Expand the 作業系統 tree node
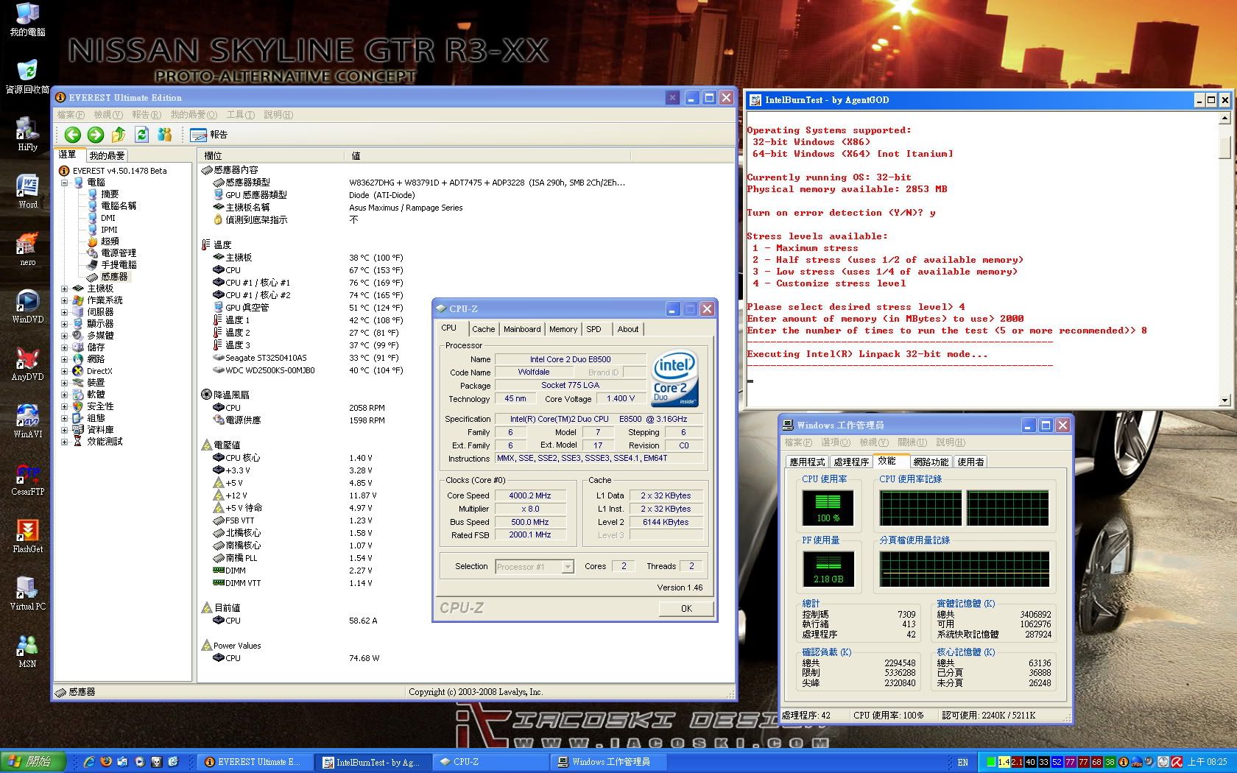Screen dimensions: 1237x773 [x=65, y=300]
